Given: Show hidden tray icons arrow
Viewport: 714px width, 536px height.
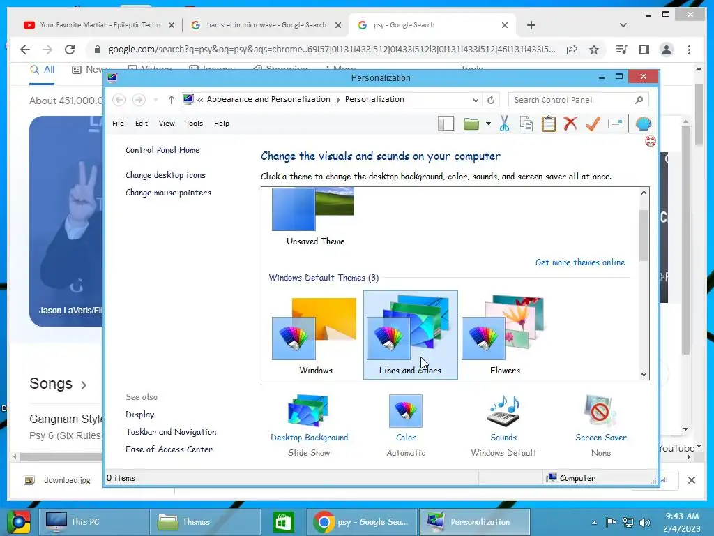Looking at the screenshot, I should [594, 523].
